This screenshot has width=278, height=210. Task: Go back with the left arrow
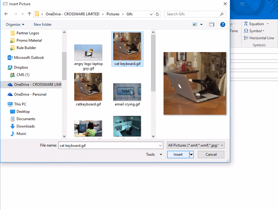[6, 14]
